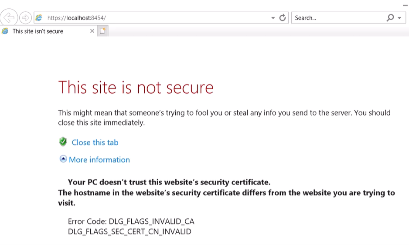Minimize the browser window
This screenshot has height=245, width=409.
click(x=405, y=3)
